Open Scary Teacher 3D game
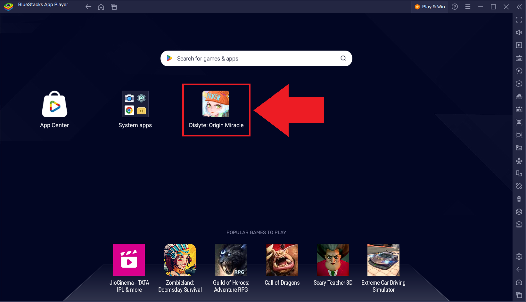This screenshot has width=526, height=302. tap(333, 260)
